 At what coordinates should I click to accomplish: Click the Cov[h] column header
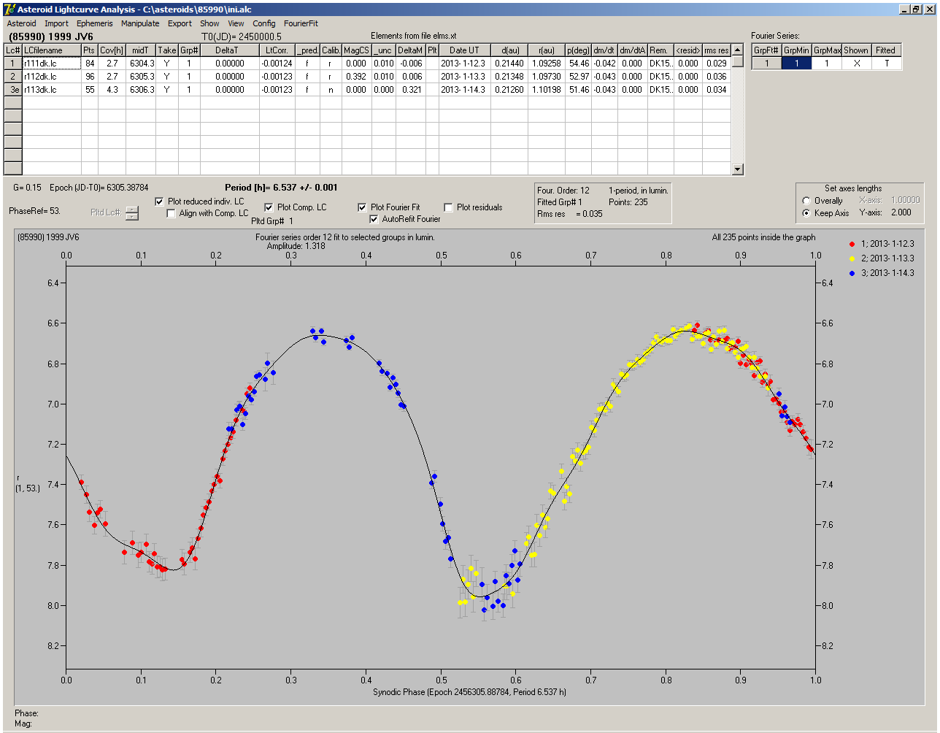pos(112,50)
